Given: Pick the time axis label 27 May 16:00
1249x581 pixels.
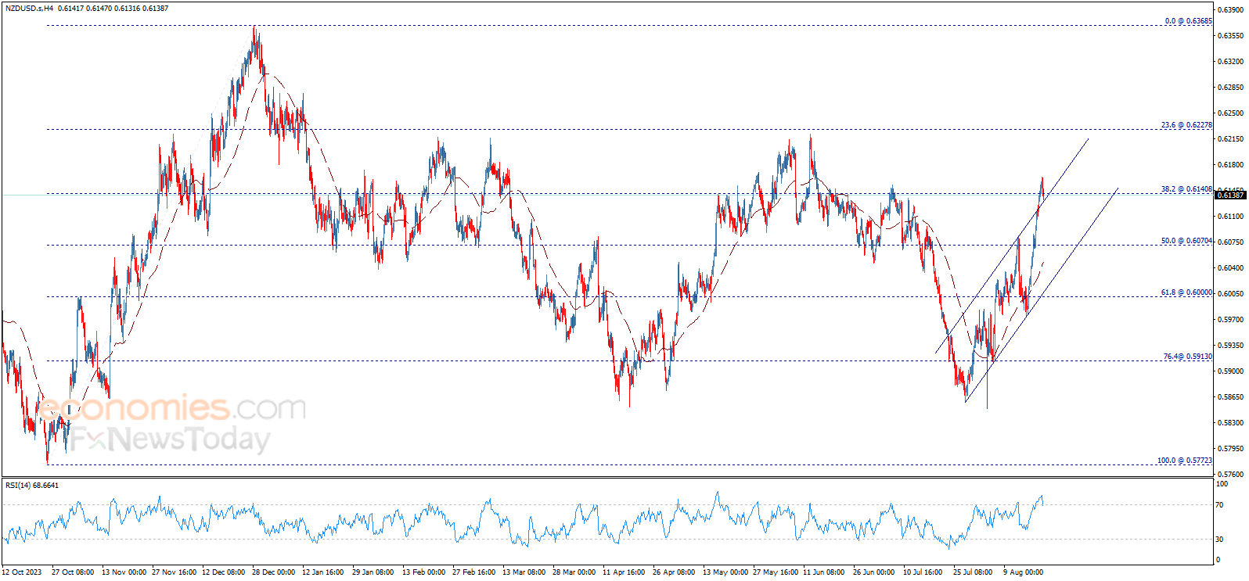Looking at the screenshot, I should coord(776,572).
